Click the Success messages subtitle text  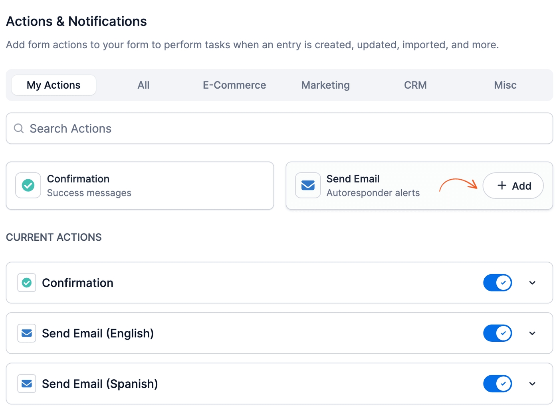(89, 193)
